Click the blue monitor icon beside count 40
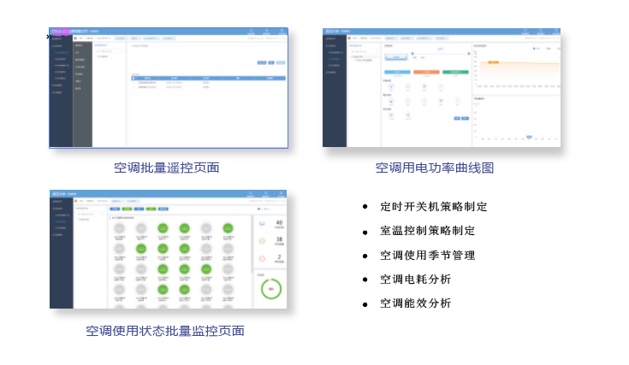 tap(262, 224)
